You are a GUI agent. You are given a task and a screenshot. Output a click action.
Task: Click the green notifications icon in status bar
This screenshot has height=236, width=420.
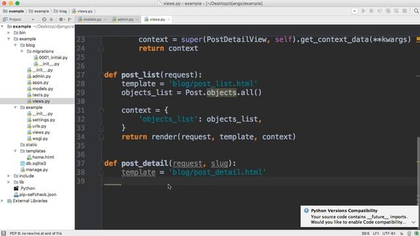[x=416, y=233]
